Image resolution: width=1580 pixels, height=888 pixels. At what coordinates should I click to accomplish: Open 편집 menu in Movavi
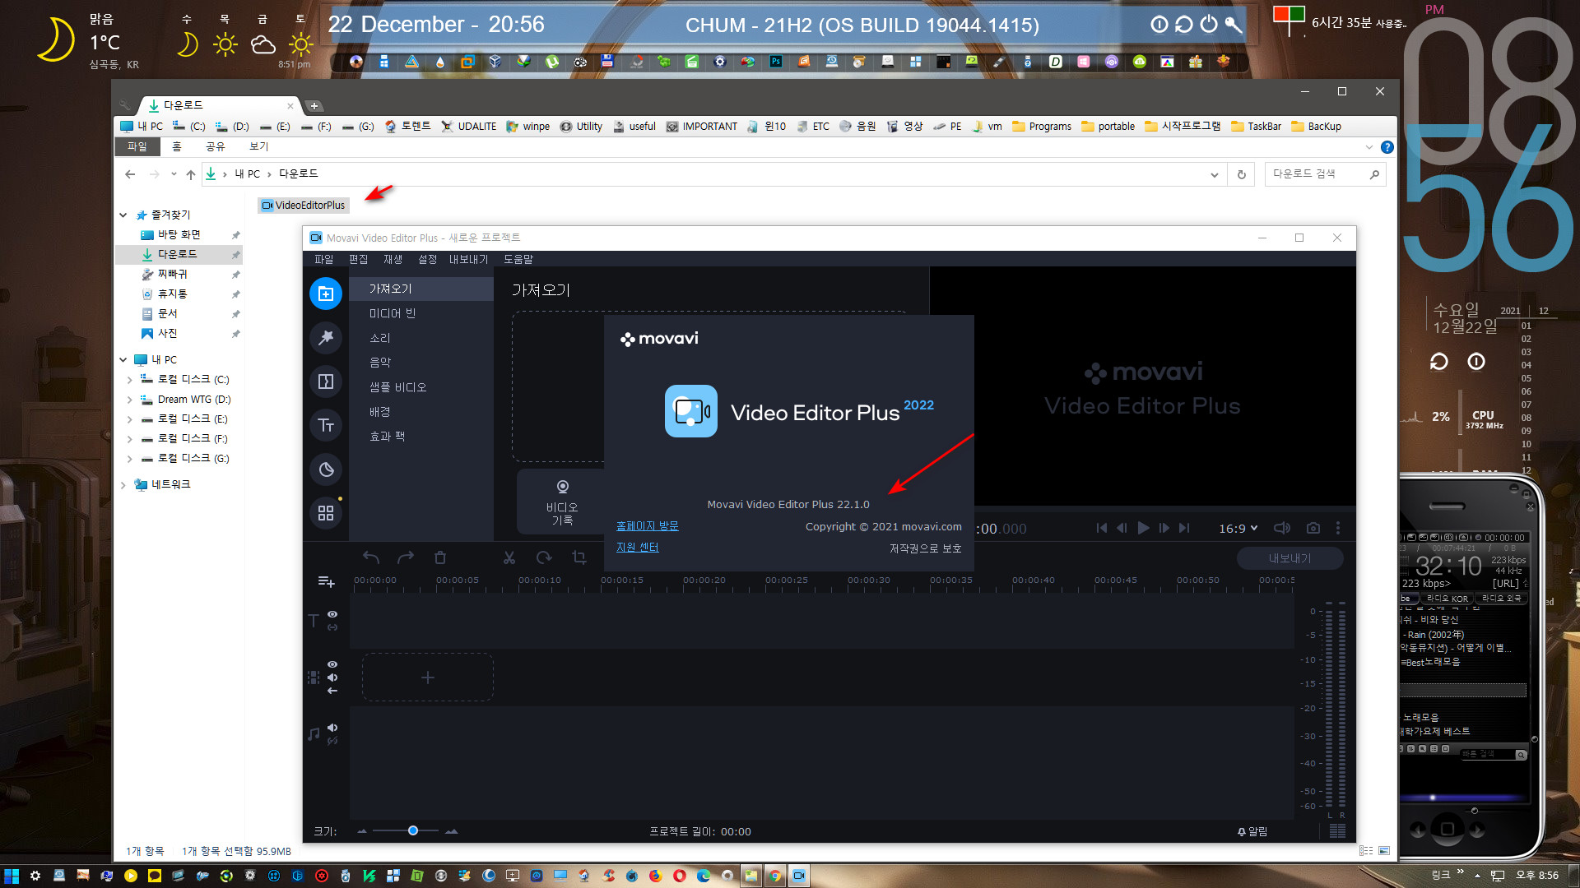tap(359, 259)
